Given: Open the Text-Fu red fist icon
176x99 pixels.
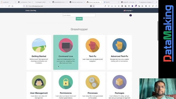Looking at the screenshot, I should click(93, 45).
